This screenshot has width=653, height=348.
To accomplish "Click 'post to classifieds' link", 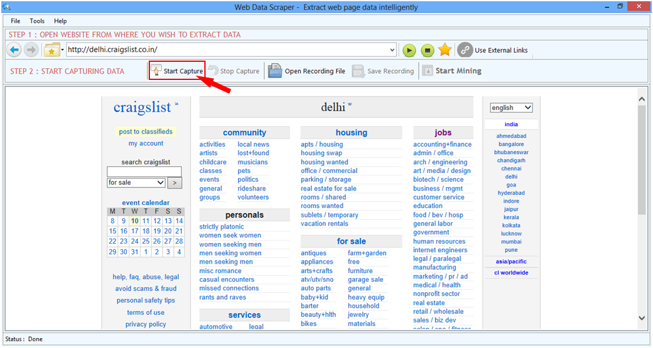I will (146, 132).
